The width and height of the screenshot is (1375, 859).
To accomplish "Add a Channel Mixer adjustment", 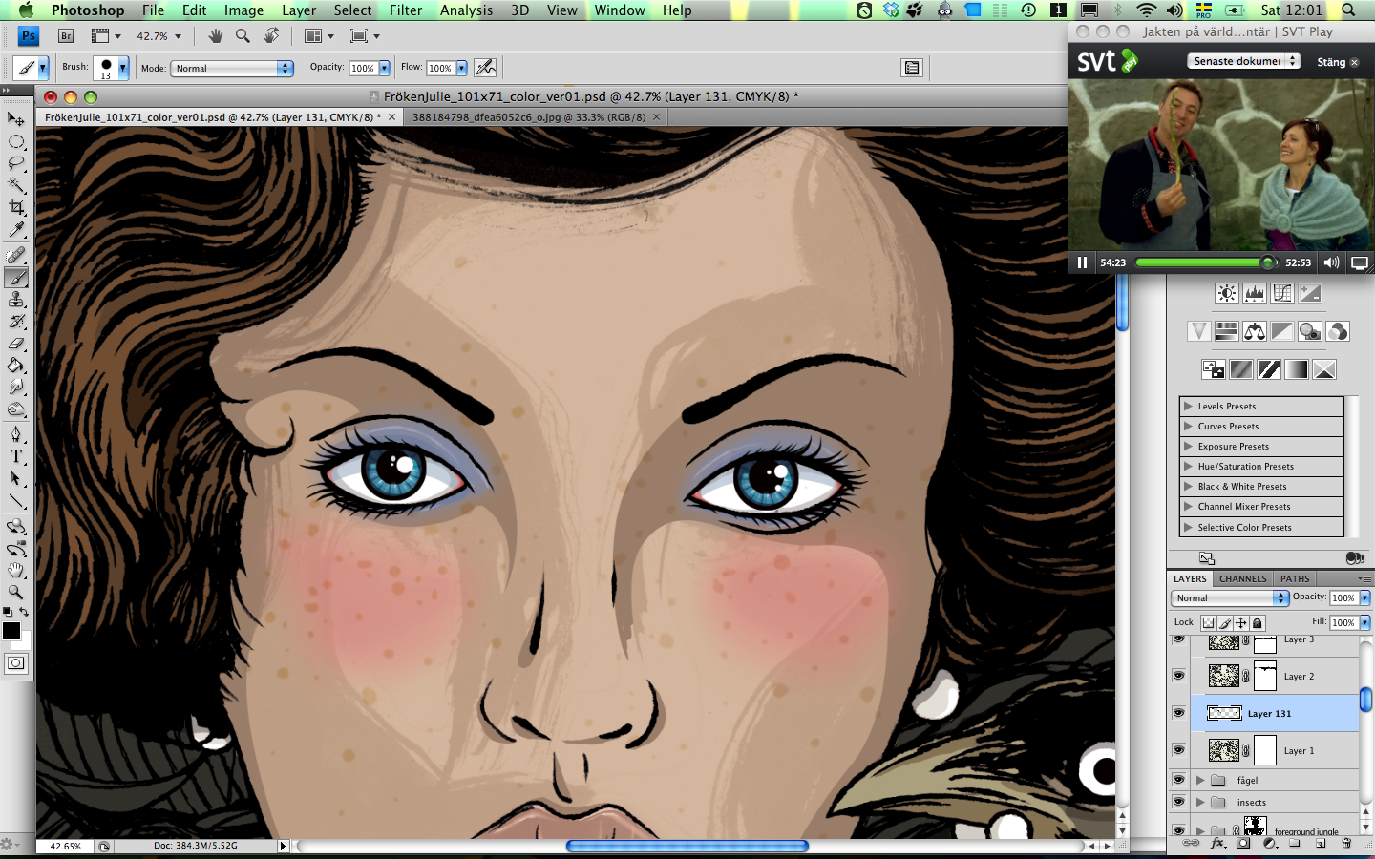I will point(1338,331).
